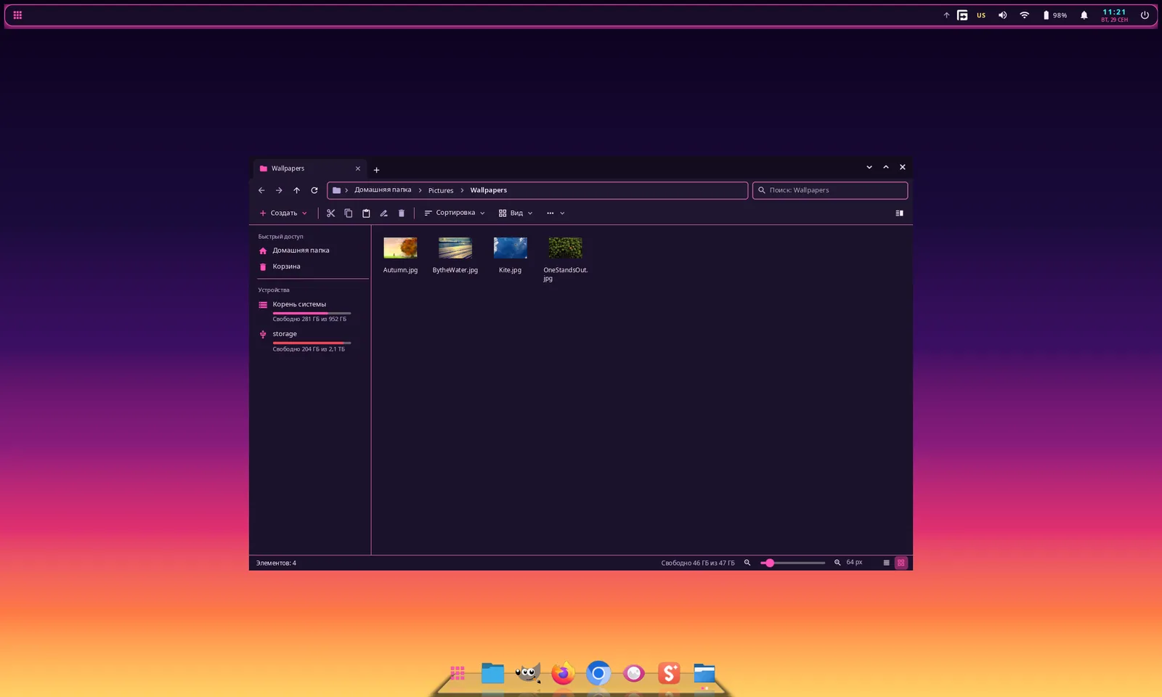Click the Rename pencil icon
1162x697 pixels.
pos(383,213)
